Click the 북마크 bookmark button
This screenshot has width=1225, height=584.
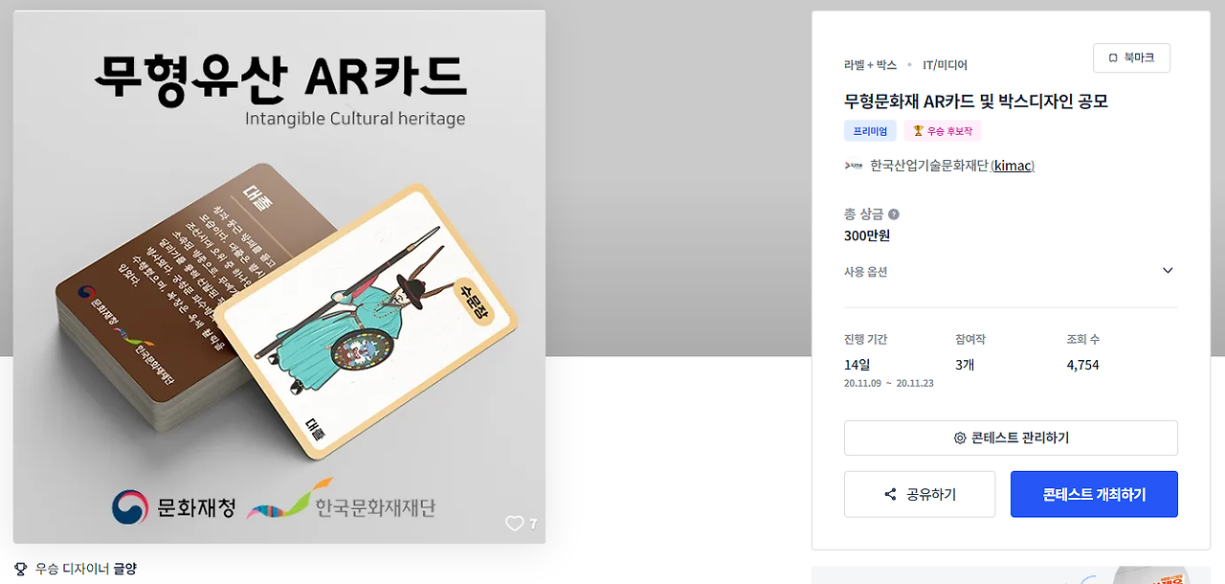point(1131,57)
